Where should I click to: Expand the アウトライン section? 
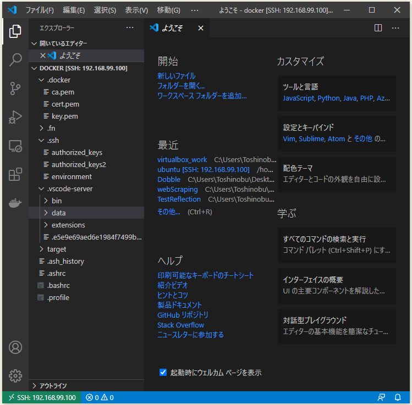34,386
